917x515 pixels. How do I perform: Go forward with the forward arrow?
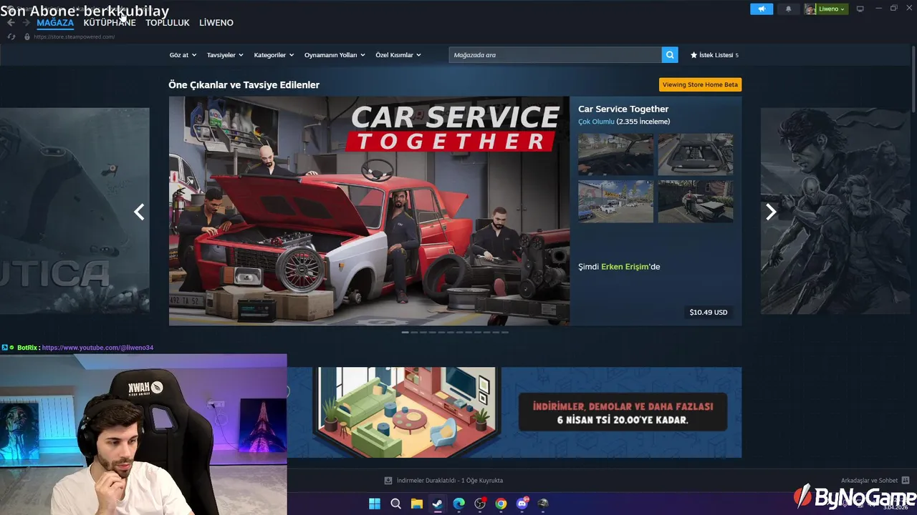26,23
